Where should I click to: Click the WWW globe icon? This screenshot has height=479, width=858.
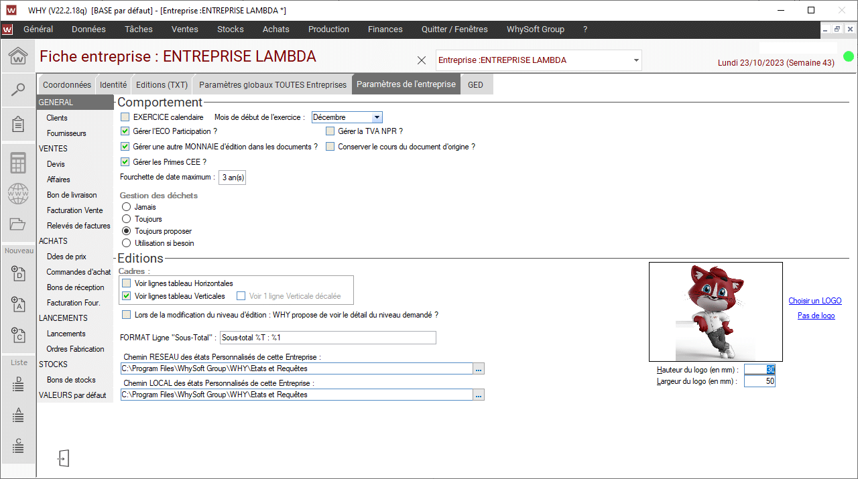[17, 194]
